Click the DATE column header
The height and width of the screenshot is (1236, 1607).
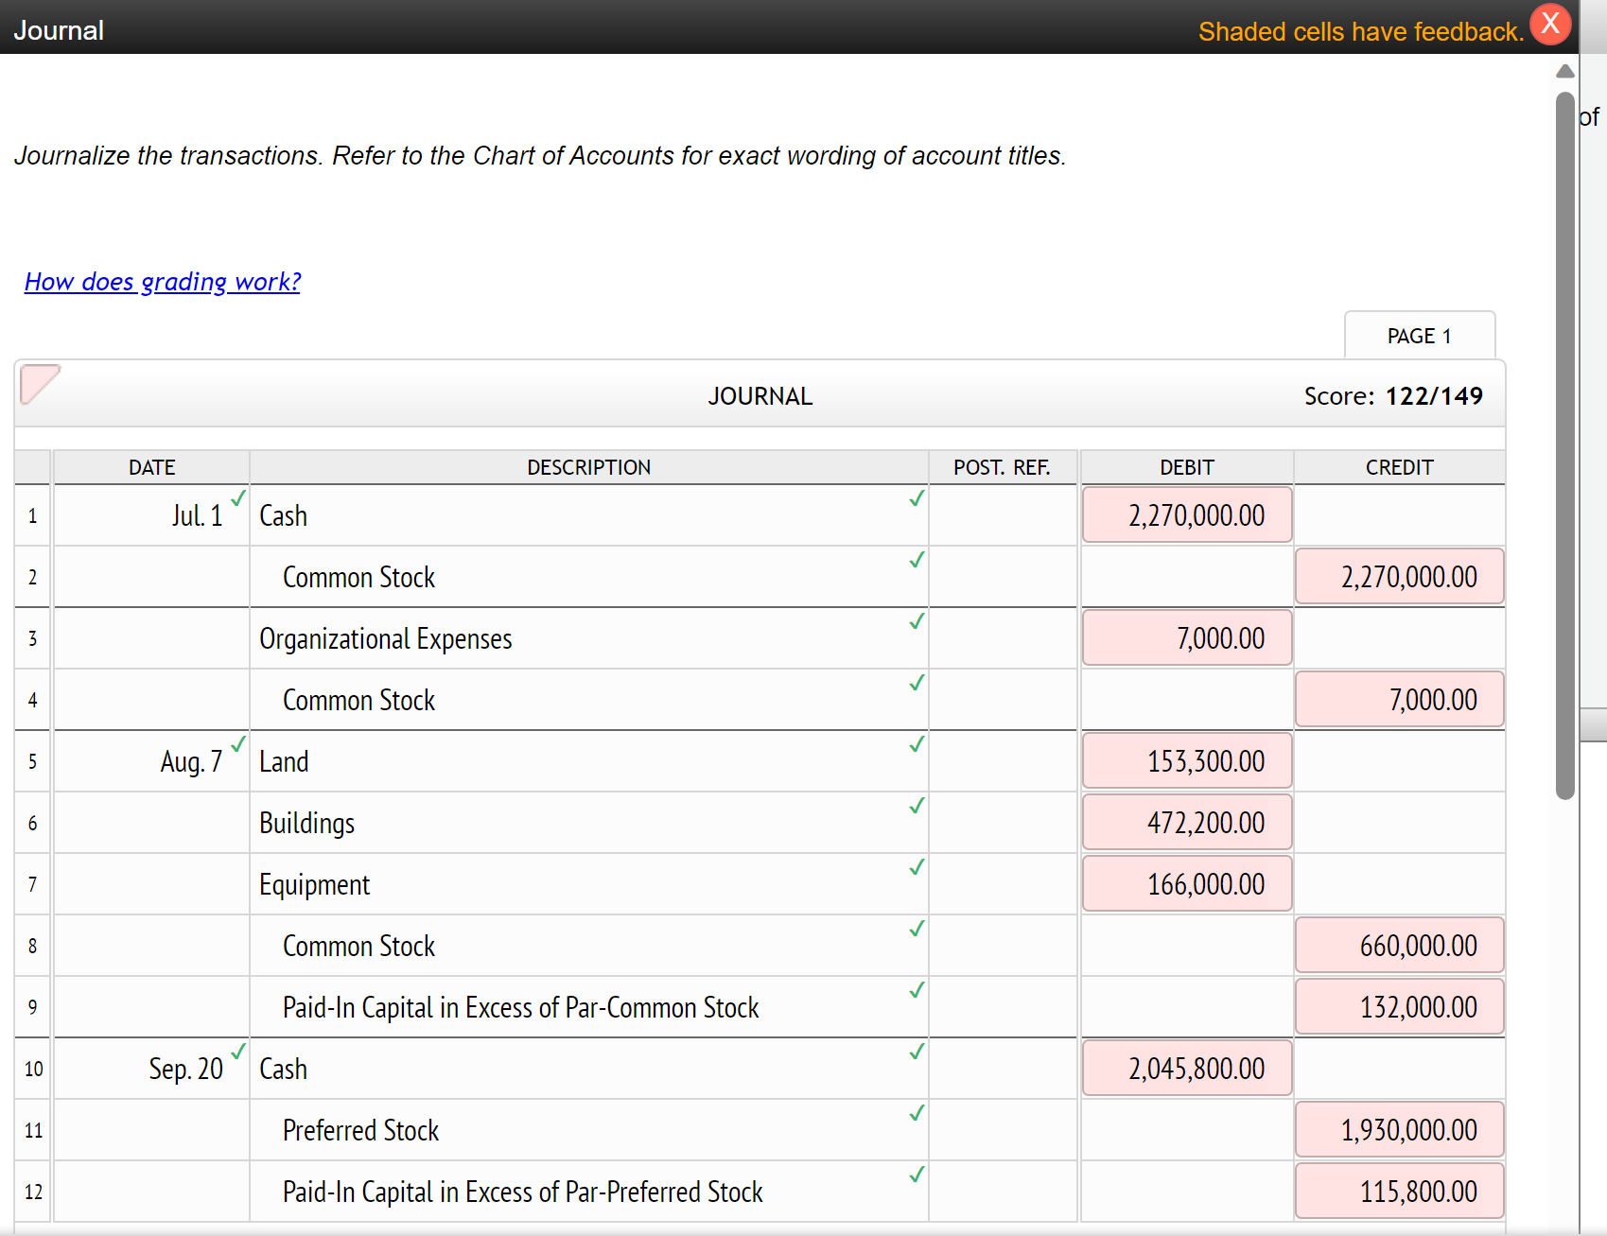(152, 467)
